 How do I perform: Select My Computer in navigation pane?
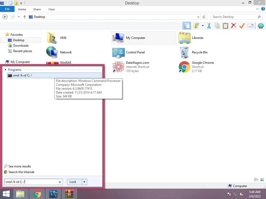click(18, 62)
